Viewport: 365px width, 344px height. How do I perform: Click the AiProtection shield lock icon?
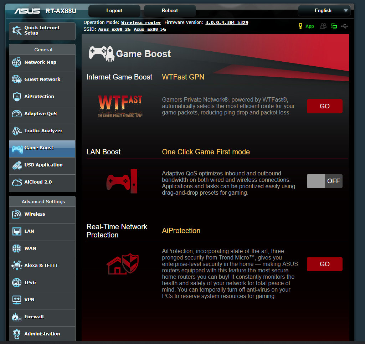[17, 97]
